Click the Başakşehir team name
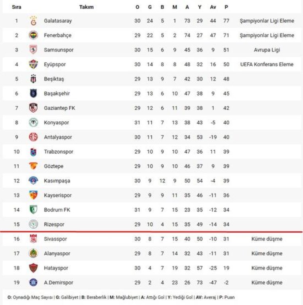 pos(57,94)
